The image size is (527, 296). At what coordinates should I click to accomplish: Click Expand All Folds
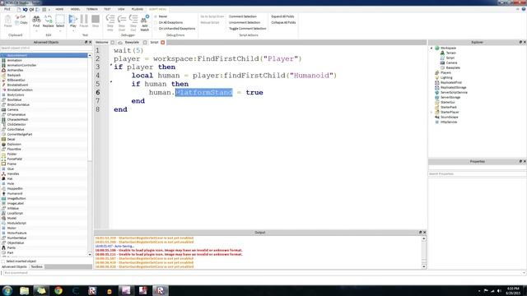pos(282,16)
